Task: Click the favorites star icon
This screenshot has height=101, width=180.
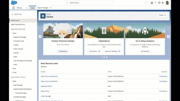Action: [146, 3]
